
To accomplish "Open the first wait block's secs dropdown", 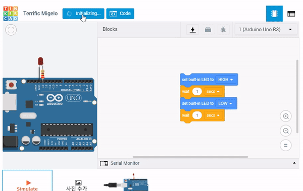I will 213,91.
